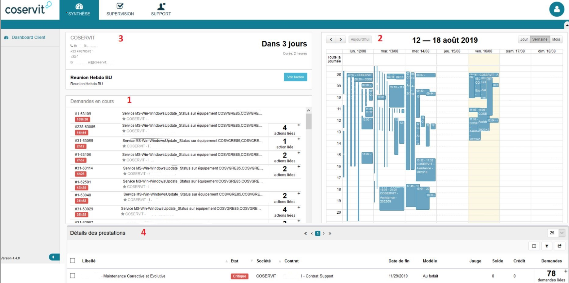
Task: Select page 1 of prestations
Action: tap(317, 233)
